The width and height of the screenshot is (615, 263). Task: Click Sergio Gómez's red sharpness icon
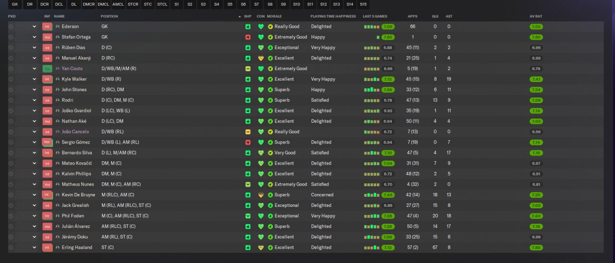[248, 142]
